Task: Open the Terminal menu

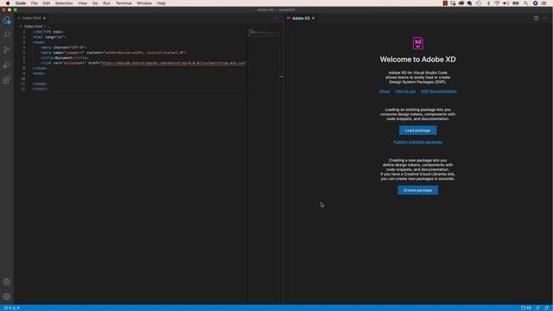Action: point(124,3)
